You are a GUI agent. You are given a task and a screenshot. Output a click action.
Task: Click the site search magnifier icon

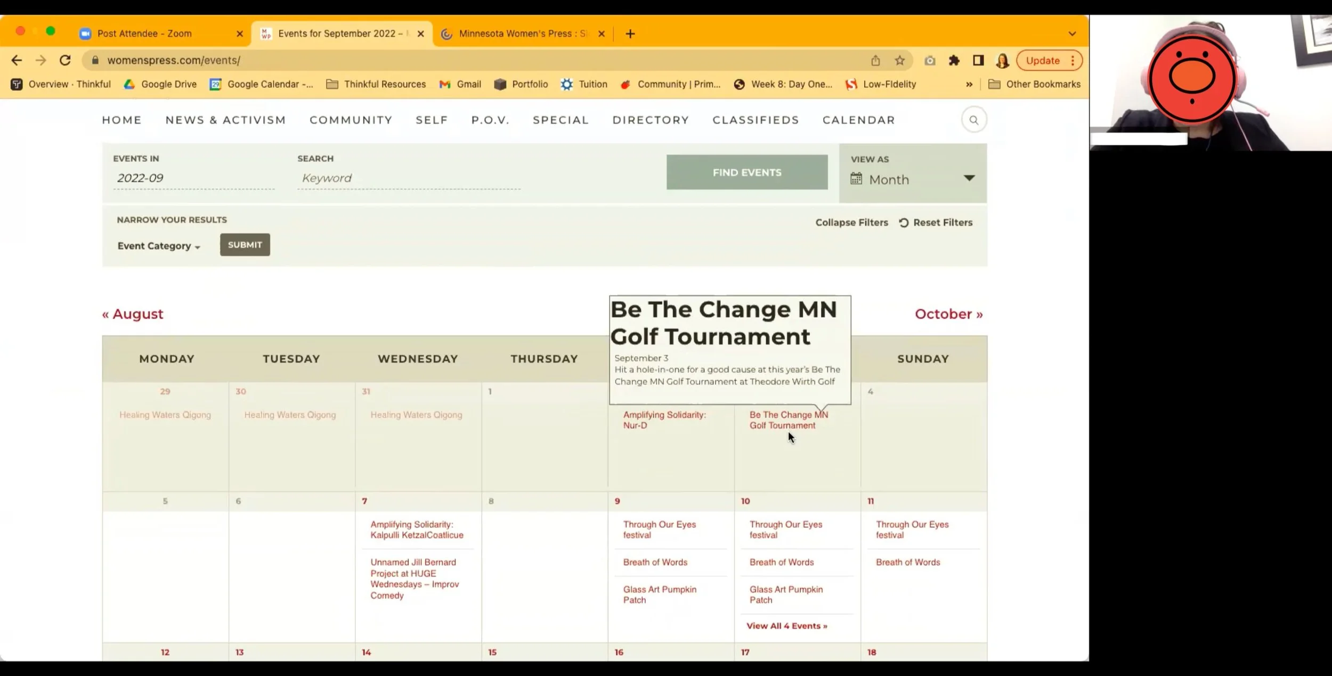click(973, 120)
